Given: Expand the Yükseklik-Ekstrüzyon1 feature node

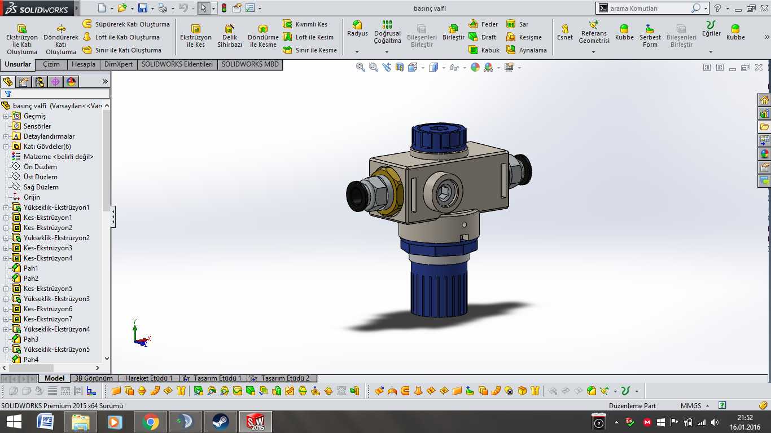Looking at the screenshot, I should 6,207.
